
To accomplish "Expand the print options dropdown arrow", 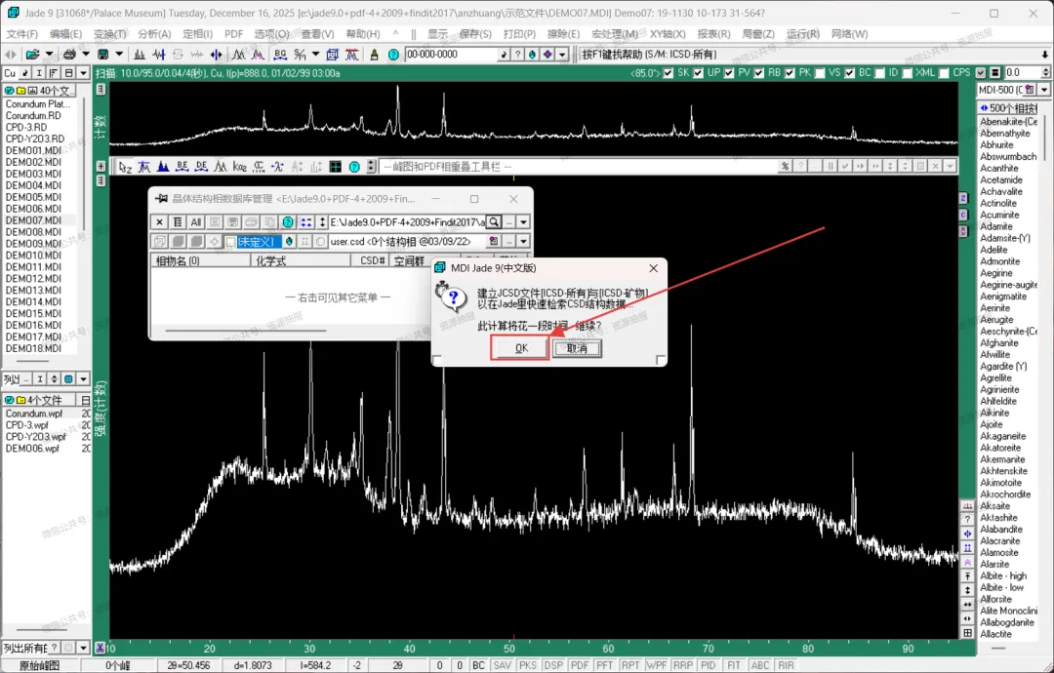I will [85, 55].
